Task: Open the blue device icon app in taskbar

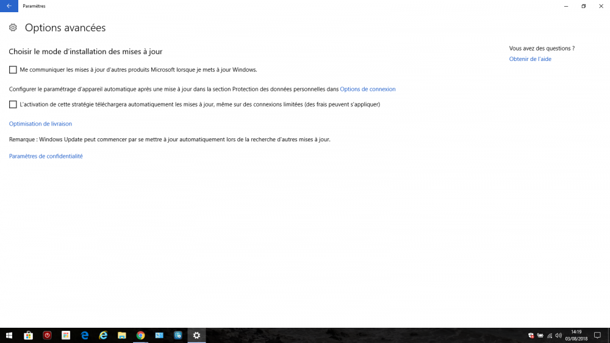Action: tap(178, 335)
